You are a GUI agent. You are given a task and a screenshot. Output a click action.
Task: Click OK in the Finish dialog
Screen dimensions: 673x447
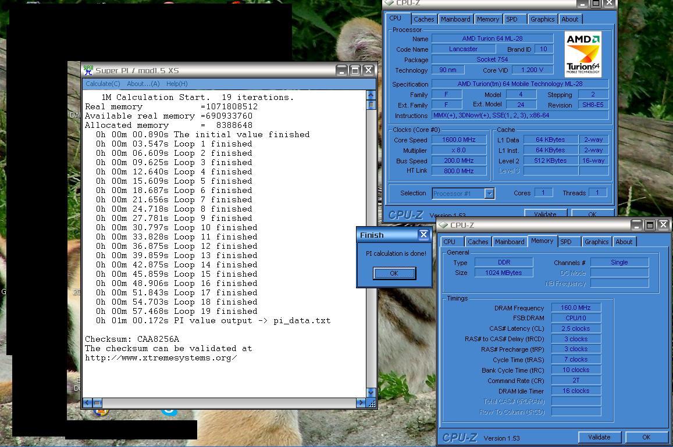point(394,273)
